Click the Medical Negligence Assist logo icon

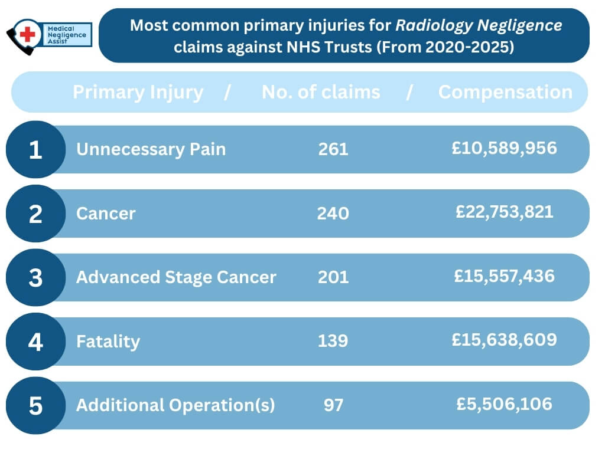click(x=25, y=35)
